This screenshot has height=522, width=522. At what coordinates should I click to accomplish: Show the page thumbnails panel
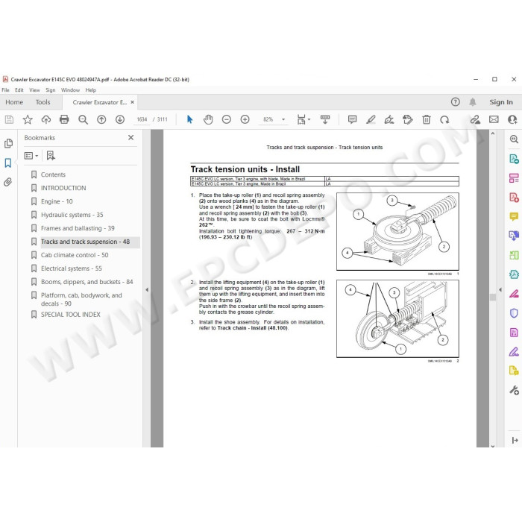[x=8, y=143]
